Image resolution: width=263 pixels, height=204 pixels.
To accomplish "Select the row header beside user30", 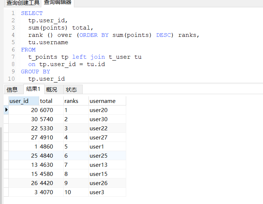I will click(x=6, y=119).
